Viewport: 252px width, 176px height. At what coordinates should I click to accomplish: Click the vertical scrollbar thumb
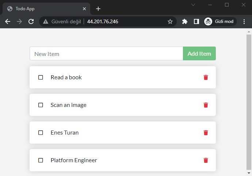[x=249, y=102]
